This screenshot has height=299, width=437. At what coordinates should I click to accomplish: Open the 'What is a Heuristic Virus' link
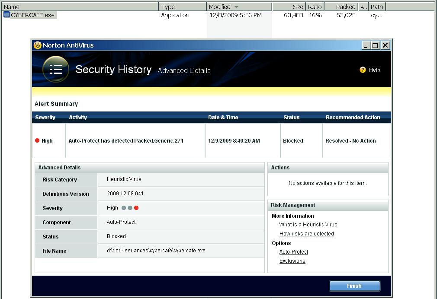[308, 225]
